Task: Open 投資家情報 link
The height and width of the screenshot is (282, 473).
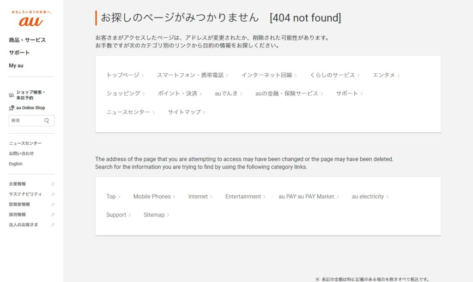Action: (19, 204)
